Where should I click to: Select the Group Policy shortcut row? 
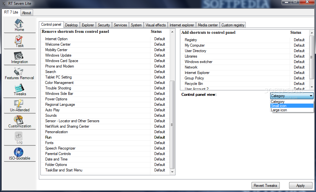(245, 78)
